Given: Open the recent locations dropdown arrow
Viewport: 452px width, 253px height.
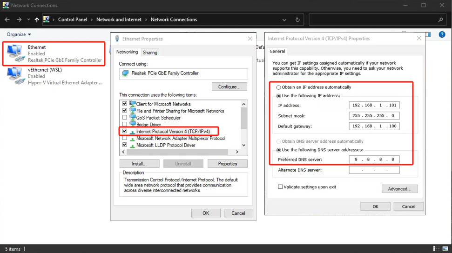Looking at the screenshot, I should pyautogui.click(x=28, y=20).
